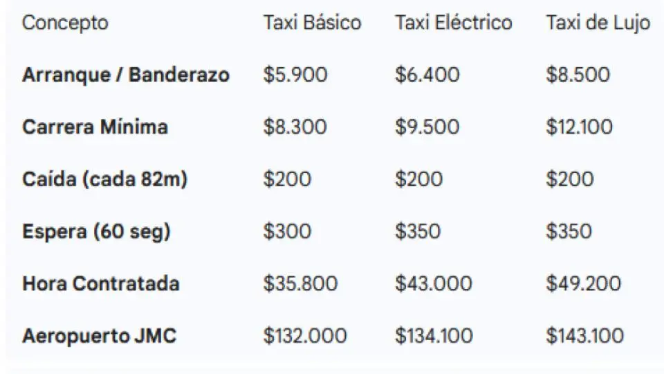Click the Taxi de Lujo header
The width and height of the screenshot is (664, 374).
click(598, 23)
